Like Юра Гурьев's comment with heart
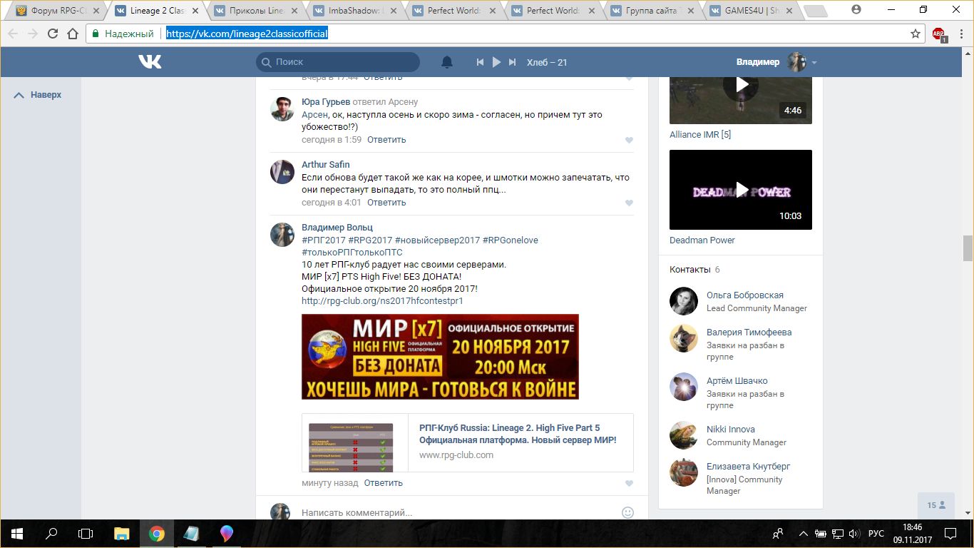The height and width of the screenshot is (548, 974). (x=629, y=141)
